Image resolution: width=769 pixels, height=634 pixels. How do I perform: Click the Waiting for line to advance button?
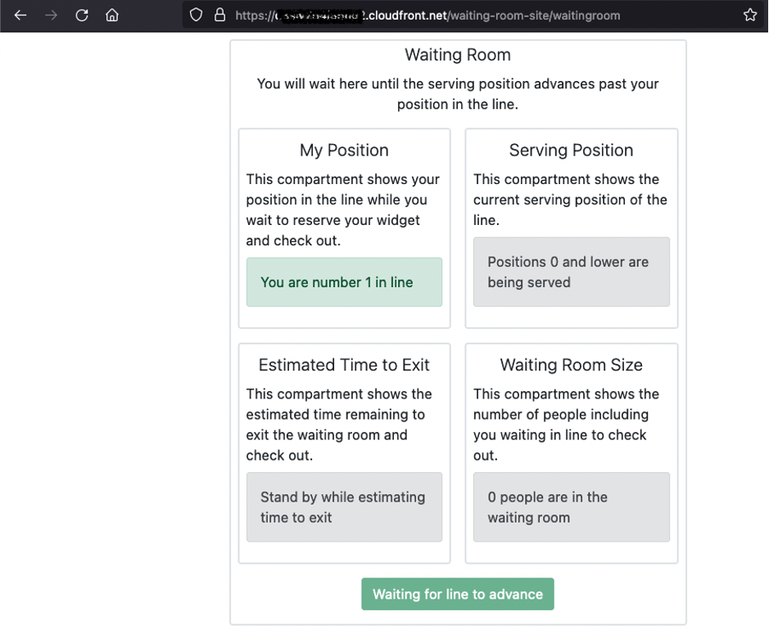point(458,594)
